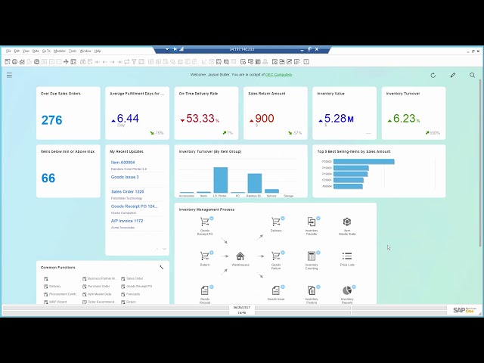Pin the remote desktop connection bar
This screenshot has width=484, height=363.
tap(175, 49)
